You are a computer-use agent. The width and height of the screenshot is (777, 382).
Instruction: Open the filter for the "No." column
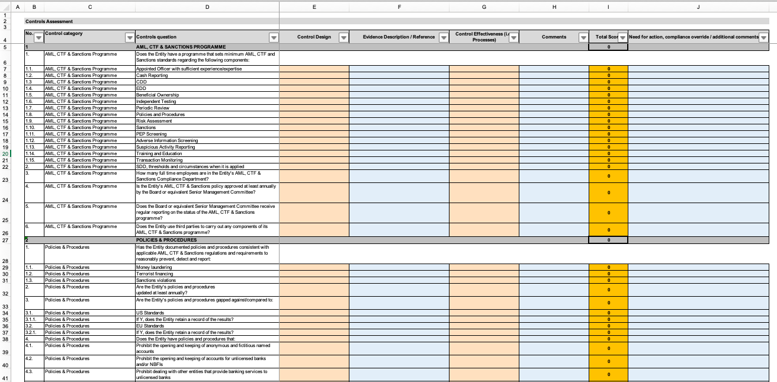pos(37,37)
